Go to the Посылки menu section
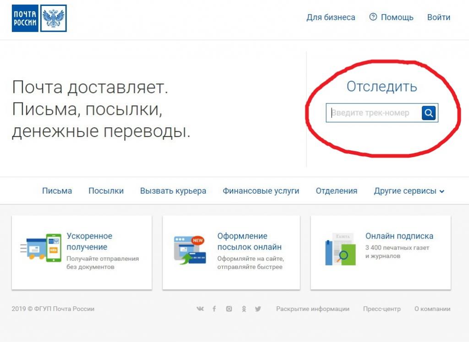 106,191
